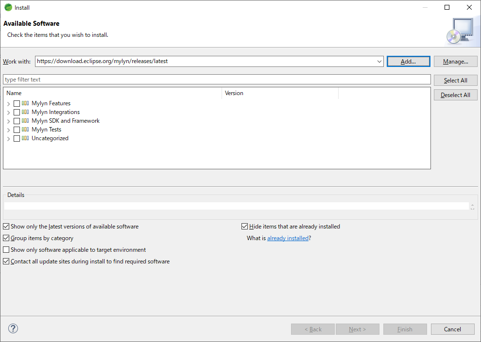Close the Install window
Screen dimensions: 481x342
pos(469,7)
